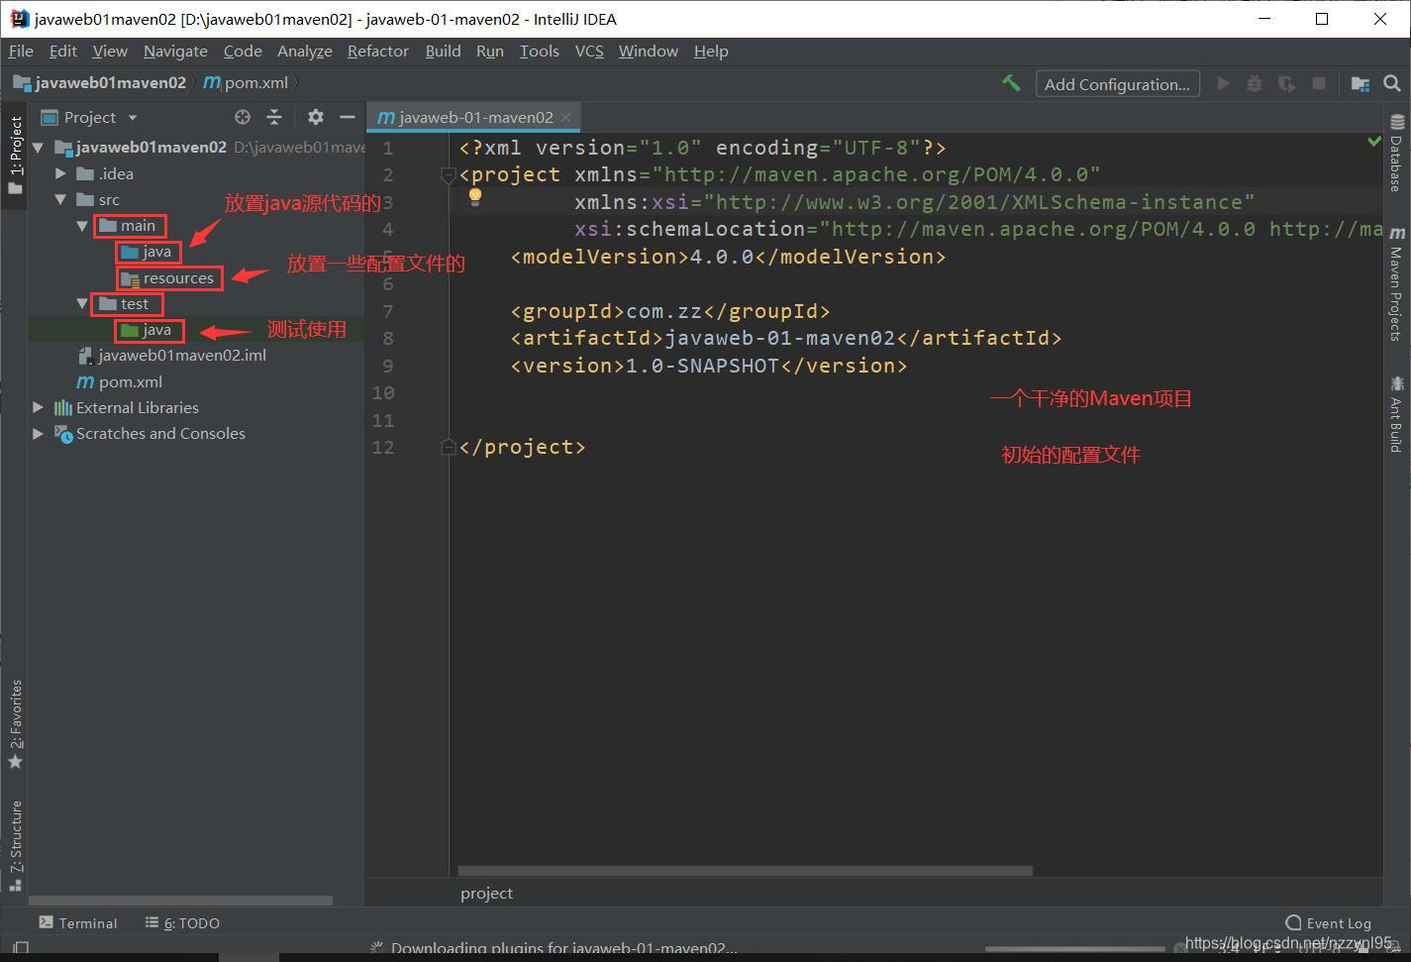Select pom.xml in project tree
This screenshot has width=1411, height=962.
click(120, 381)
